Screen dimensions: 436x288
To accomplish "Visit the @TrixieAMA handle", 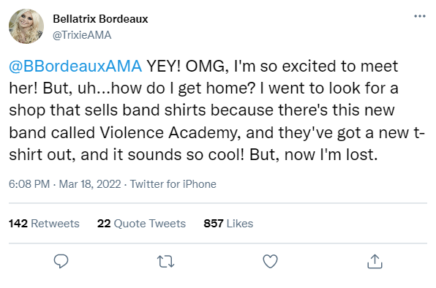I will (x=82, y=35).
